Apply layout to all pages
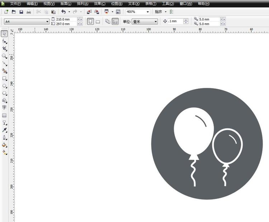 pyautogui.click(x=108, y=22)
